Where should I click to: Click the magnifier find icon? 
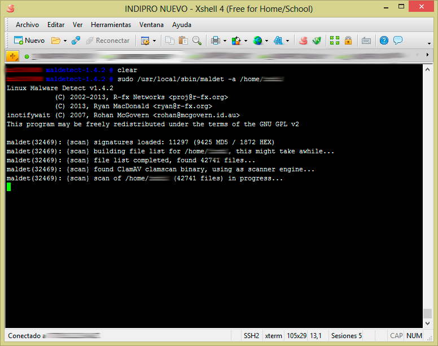tap(197, 41)
